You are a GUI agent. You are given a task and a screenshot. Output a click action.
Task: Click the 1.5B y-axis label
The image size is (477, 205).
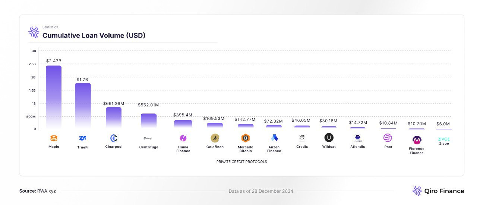[33, 90]
